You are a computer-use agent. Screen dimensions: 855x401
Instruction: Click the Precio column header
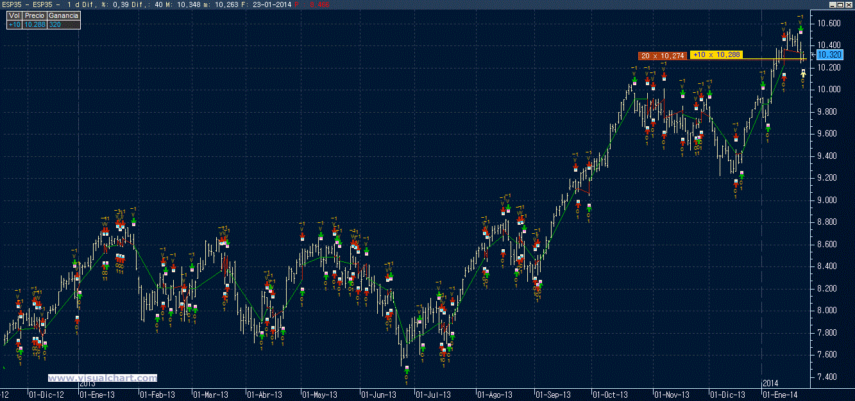coord(35,15)
